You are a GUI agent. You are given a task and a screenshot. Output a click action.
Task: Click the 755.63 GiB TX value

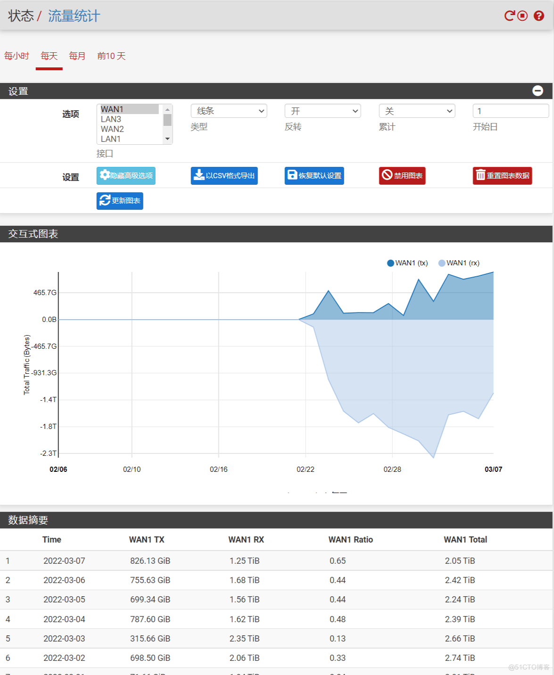(150, 580)
